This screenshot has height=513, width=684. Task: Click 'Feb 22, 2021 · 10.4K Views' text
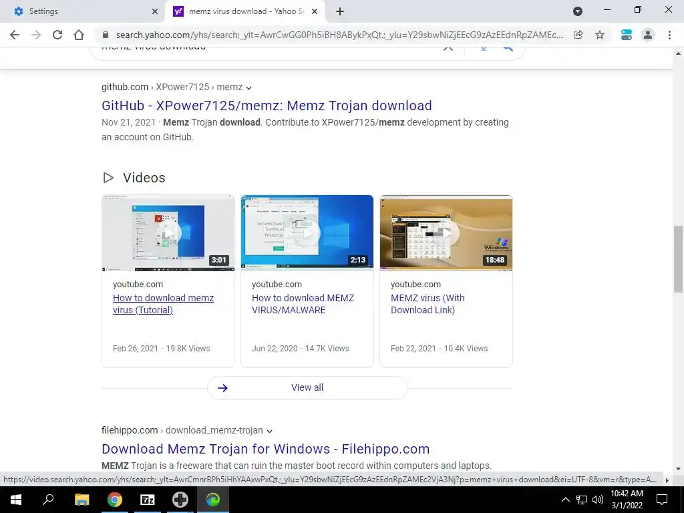[440, 349]
